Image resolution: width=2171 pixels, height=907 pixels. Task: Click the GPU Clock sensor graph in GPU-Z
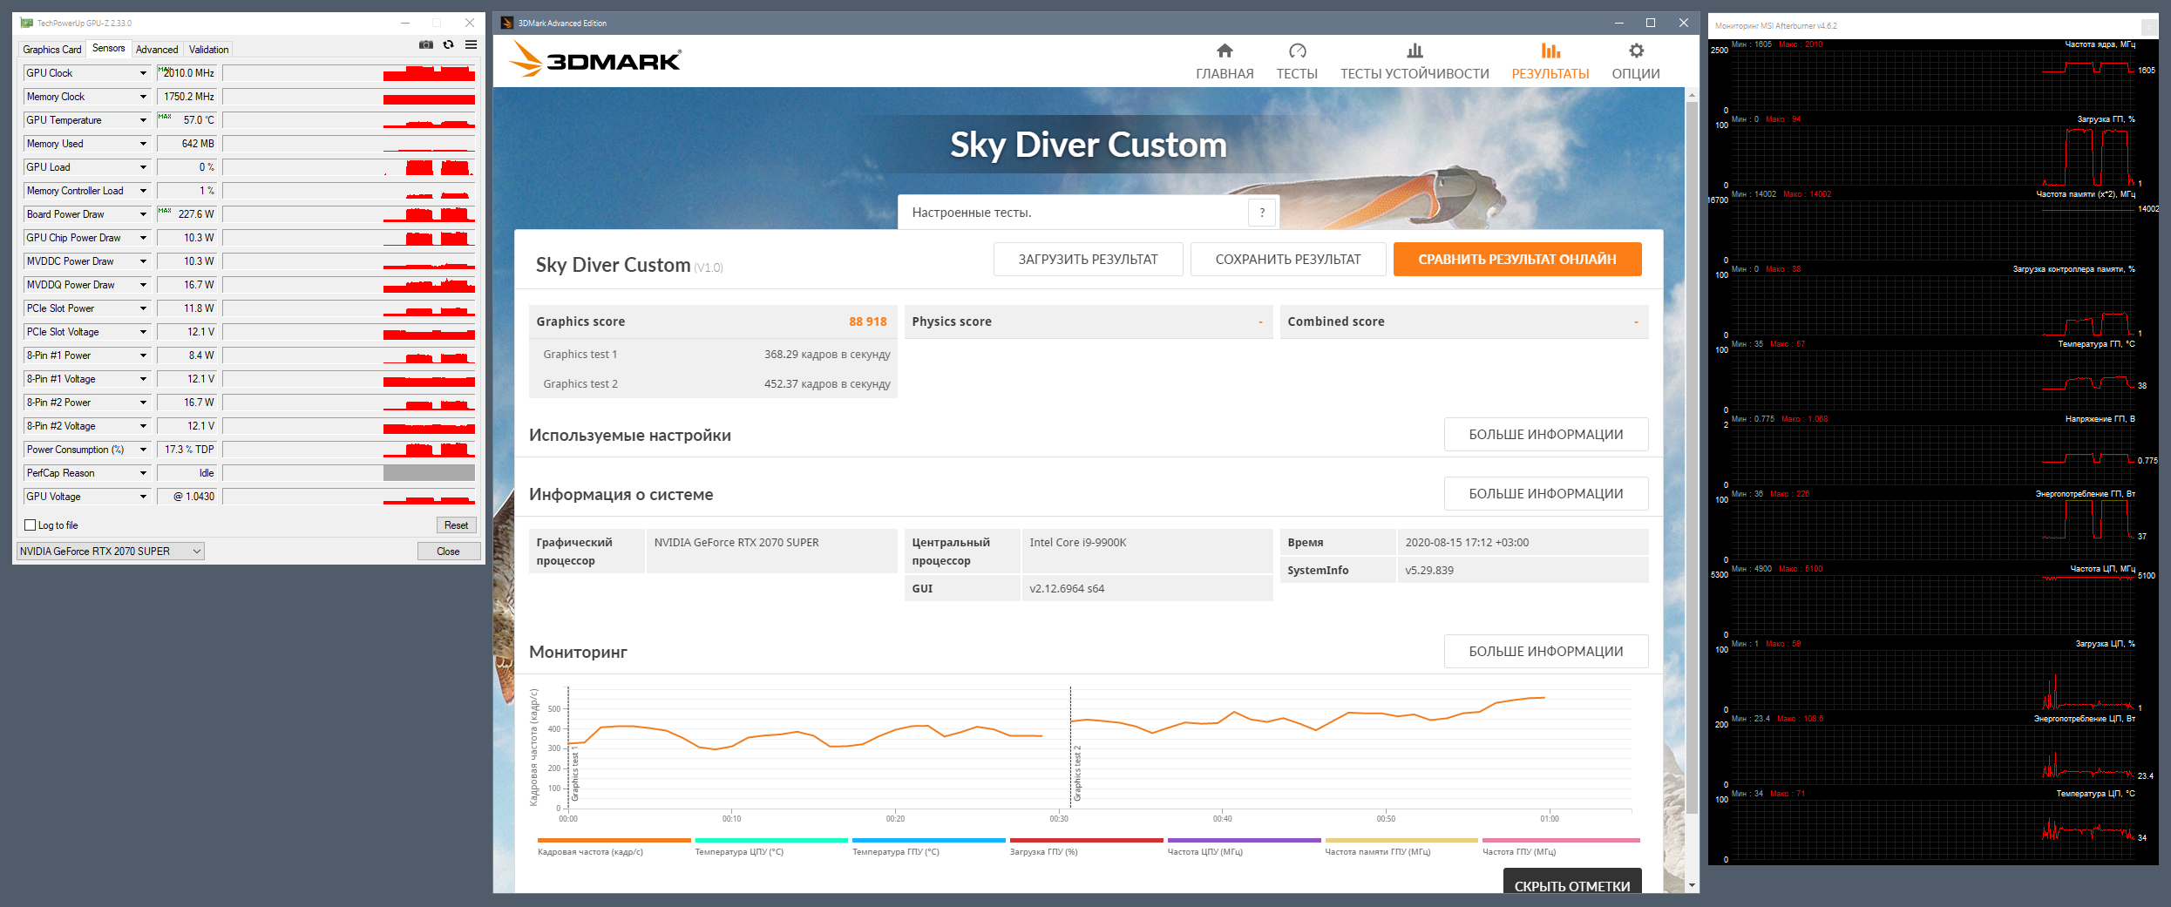[x=349, y=73]
